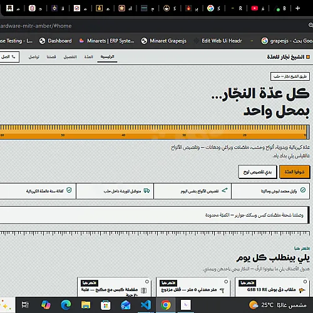313x313 pixels.
Task: Click the وكيل معتمد لبوش وماكيتا text
Action: 279,191
